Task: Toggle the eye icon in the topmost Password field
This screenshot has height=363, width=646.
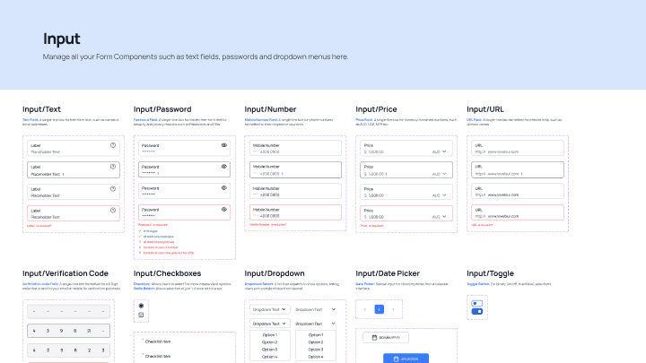Action: (x=224, y=145)
